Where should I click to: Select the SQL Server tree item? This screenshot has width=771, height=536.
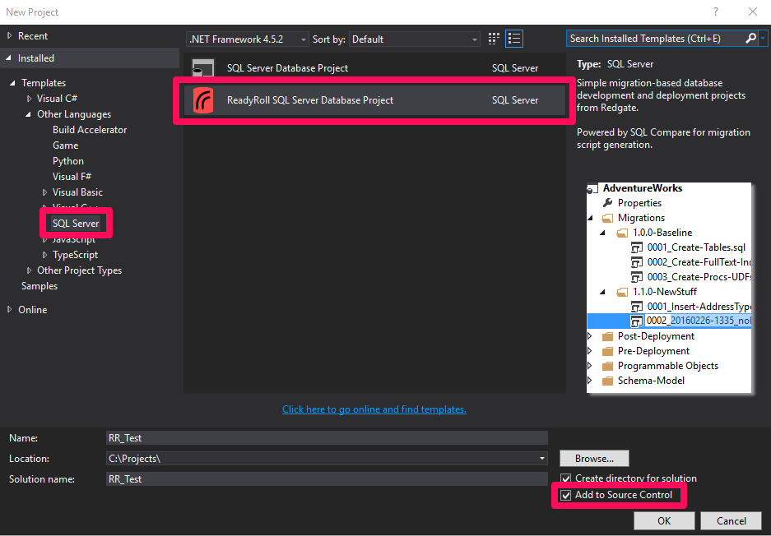(x=76, y=223)
